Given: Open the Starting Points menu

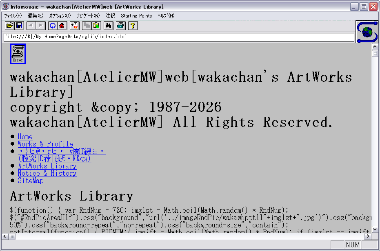Looking at the screenshot, I should point(136,16).
